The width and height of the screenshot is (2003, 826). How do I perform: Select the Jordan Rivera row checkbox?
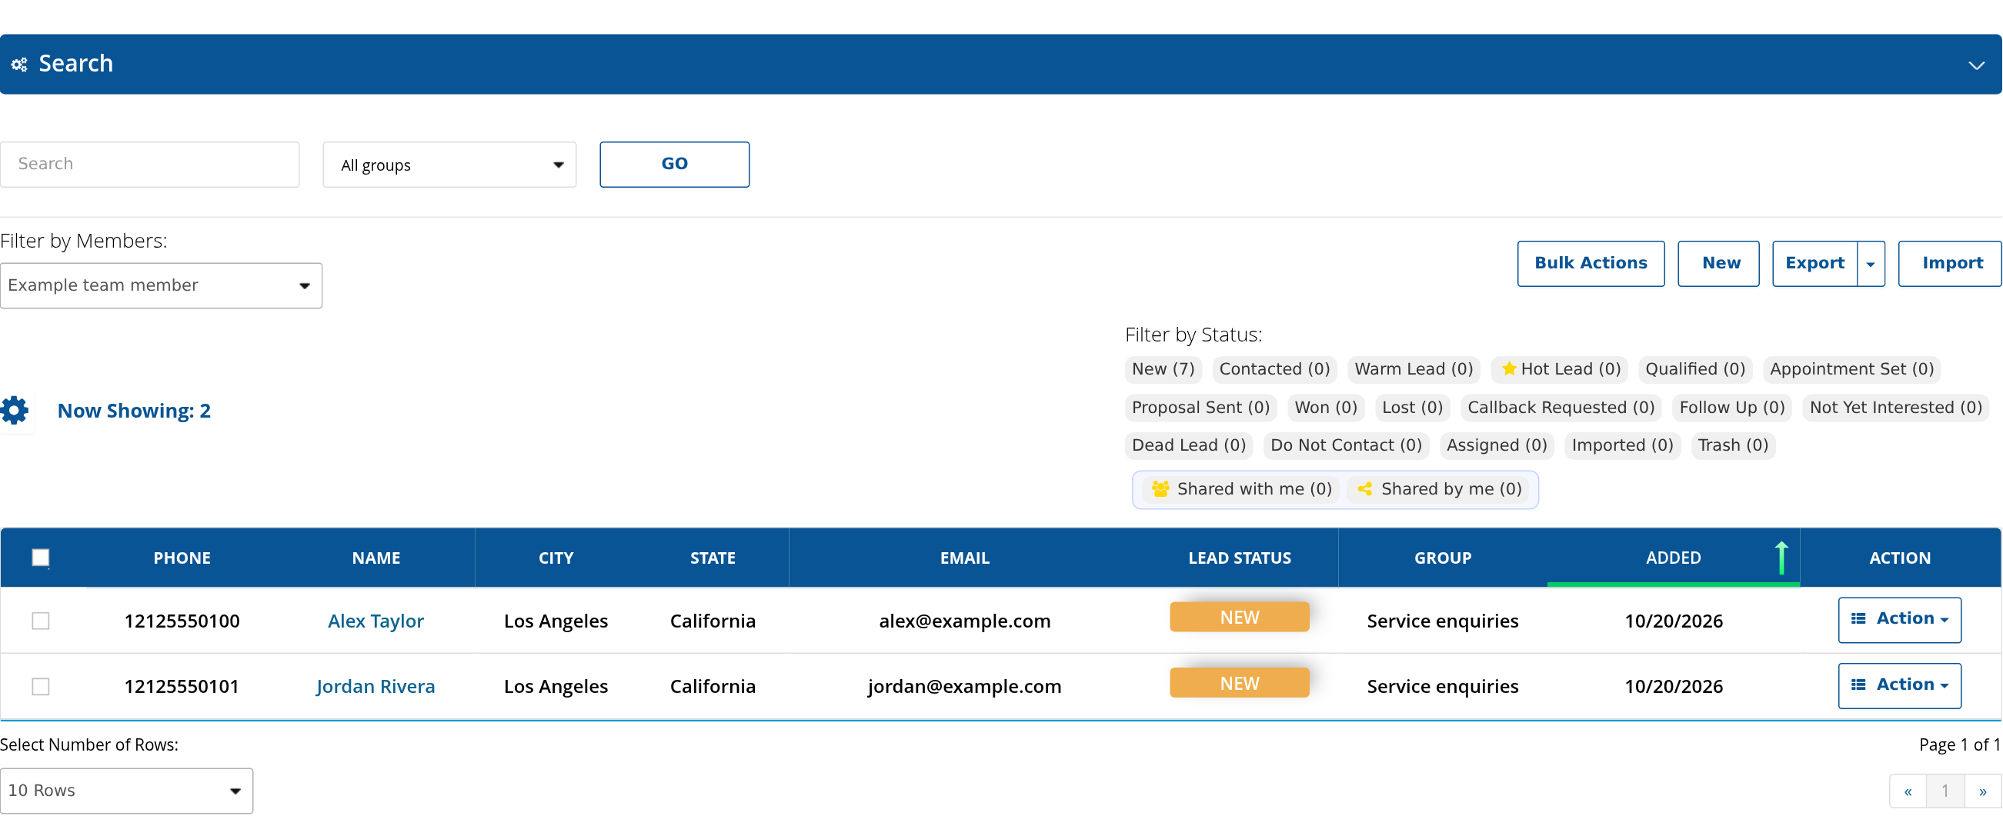coord(41,686)
